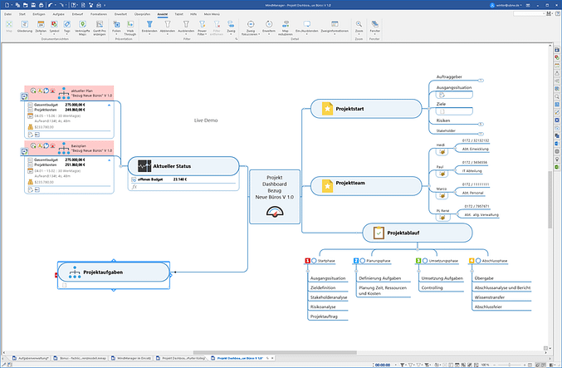Collapse Basisplan properties panel arrow
562x368 pixels.
pos(110,160)
